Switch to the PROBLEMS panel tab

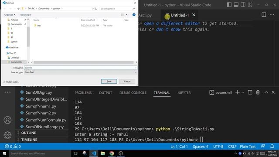(x=83, y=93)
